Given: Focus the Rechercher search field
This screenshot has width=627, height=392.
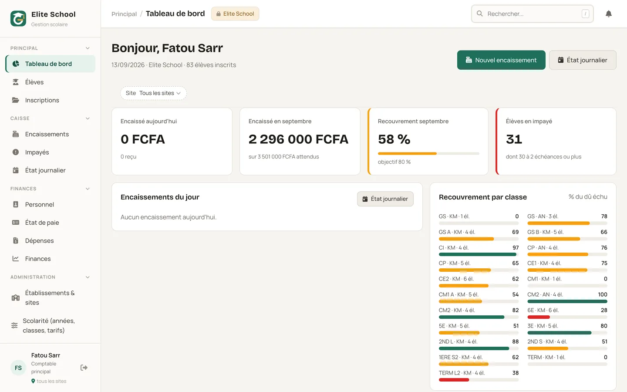Looking at the screenshot, I should coord(533,14).
